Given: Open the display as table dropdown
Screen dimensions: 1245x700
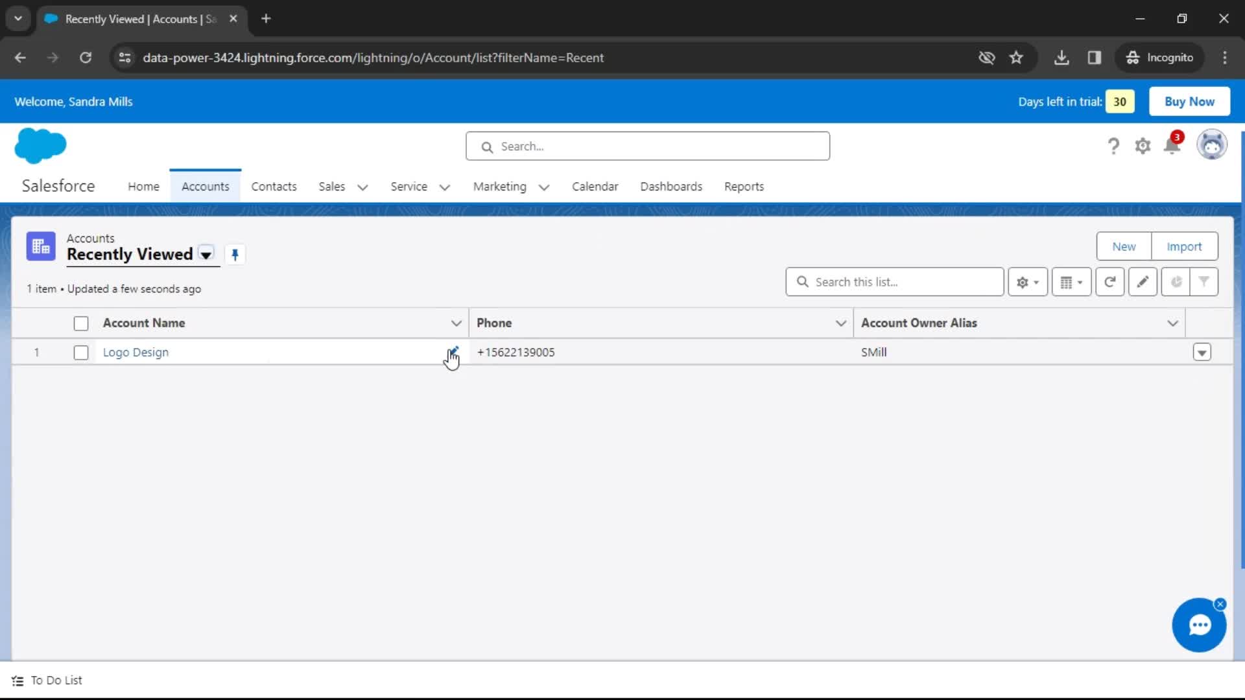Looking at the screenshot, I should click(1071, 282).
